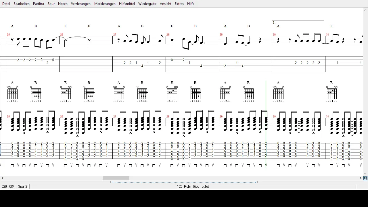Open the Datei menu
The height and width of the screenshot is (207, 368).
point(6,4)
